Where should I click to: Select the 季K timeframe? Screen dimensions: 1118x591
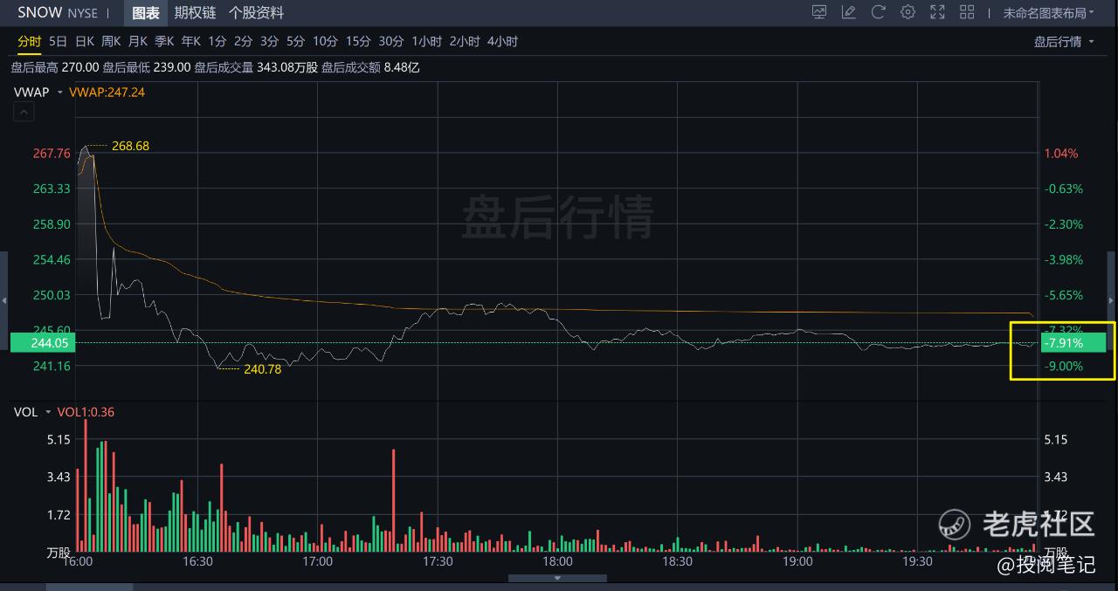click(164, 41)
